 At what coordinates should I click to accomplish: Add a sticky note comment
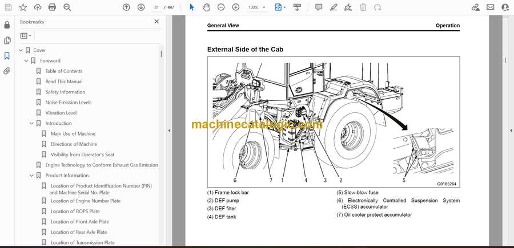tap(319, 7)
